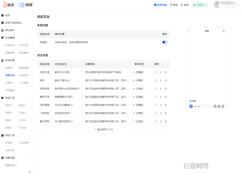
Task: Open the 通知 notifications
Action: (x=185, y=5)
